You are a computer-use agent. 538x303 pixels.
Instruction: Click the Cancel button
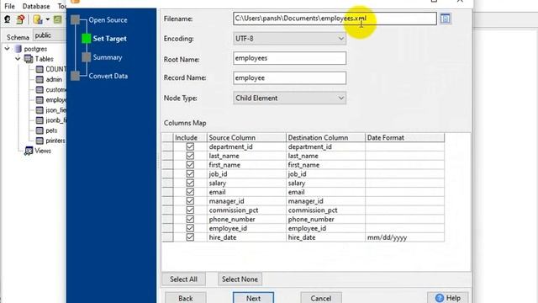[x=321, y=298]
